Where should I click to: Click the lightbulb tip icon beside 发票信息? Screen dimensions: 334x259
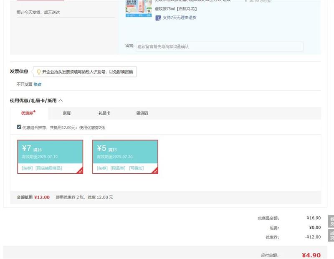(39, 72)
